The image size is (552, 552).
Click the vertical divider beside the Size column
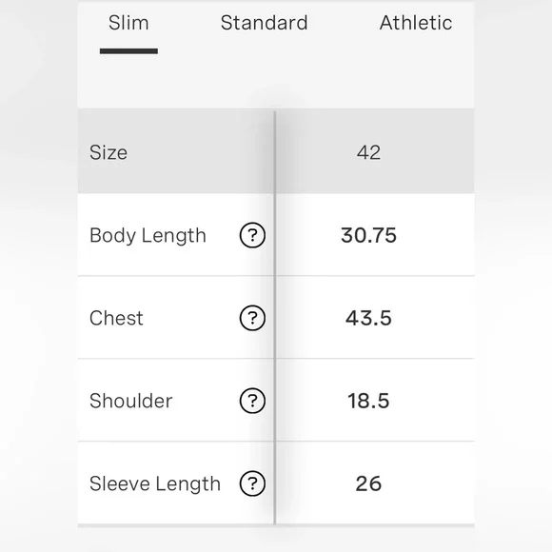(275, 318)
